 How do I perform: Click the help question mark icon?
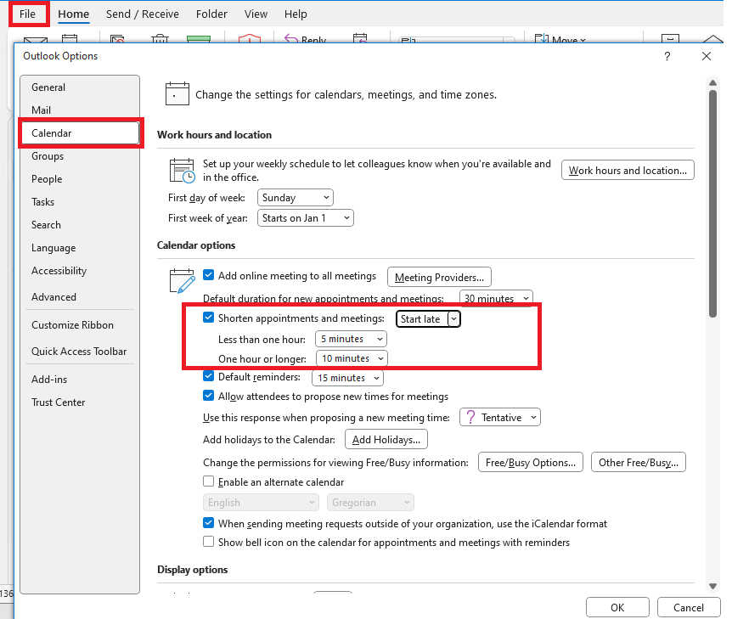point(667,57)
